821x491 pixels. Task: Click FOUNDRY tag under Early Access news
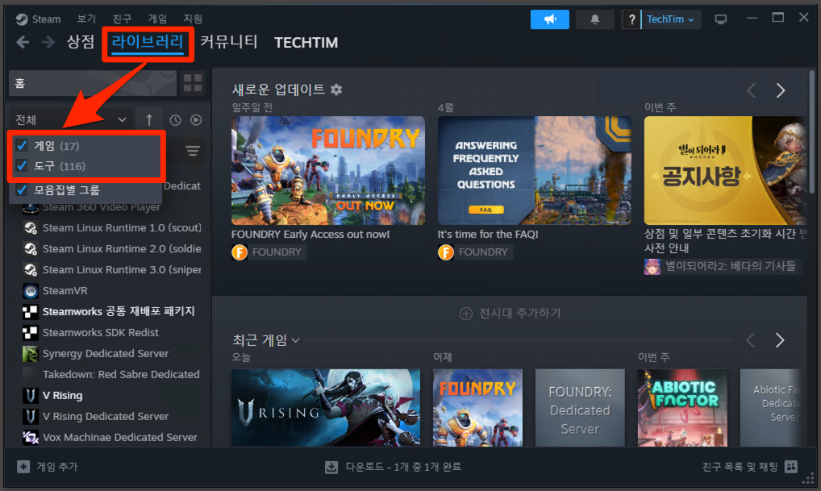pyautogui.click(x=269, y=252)
